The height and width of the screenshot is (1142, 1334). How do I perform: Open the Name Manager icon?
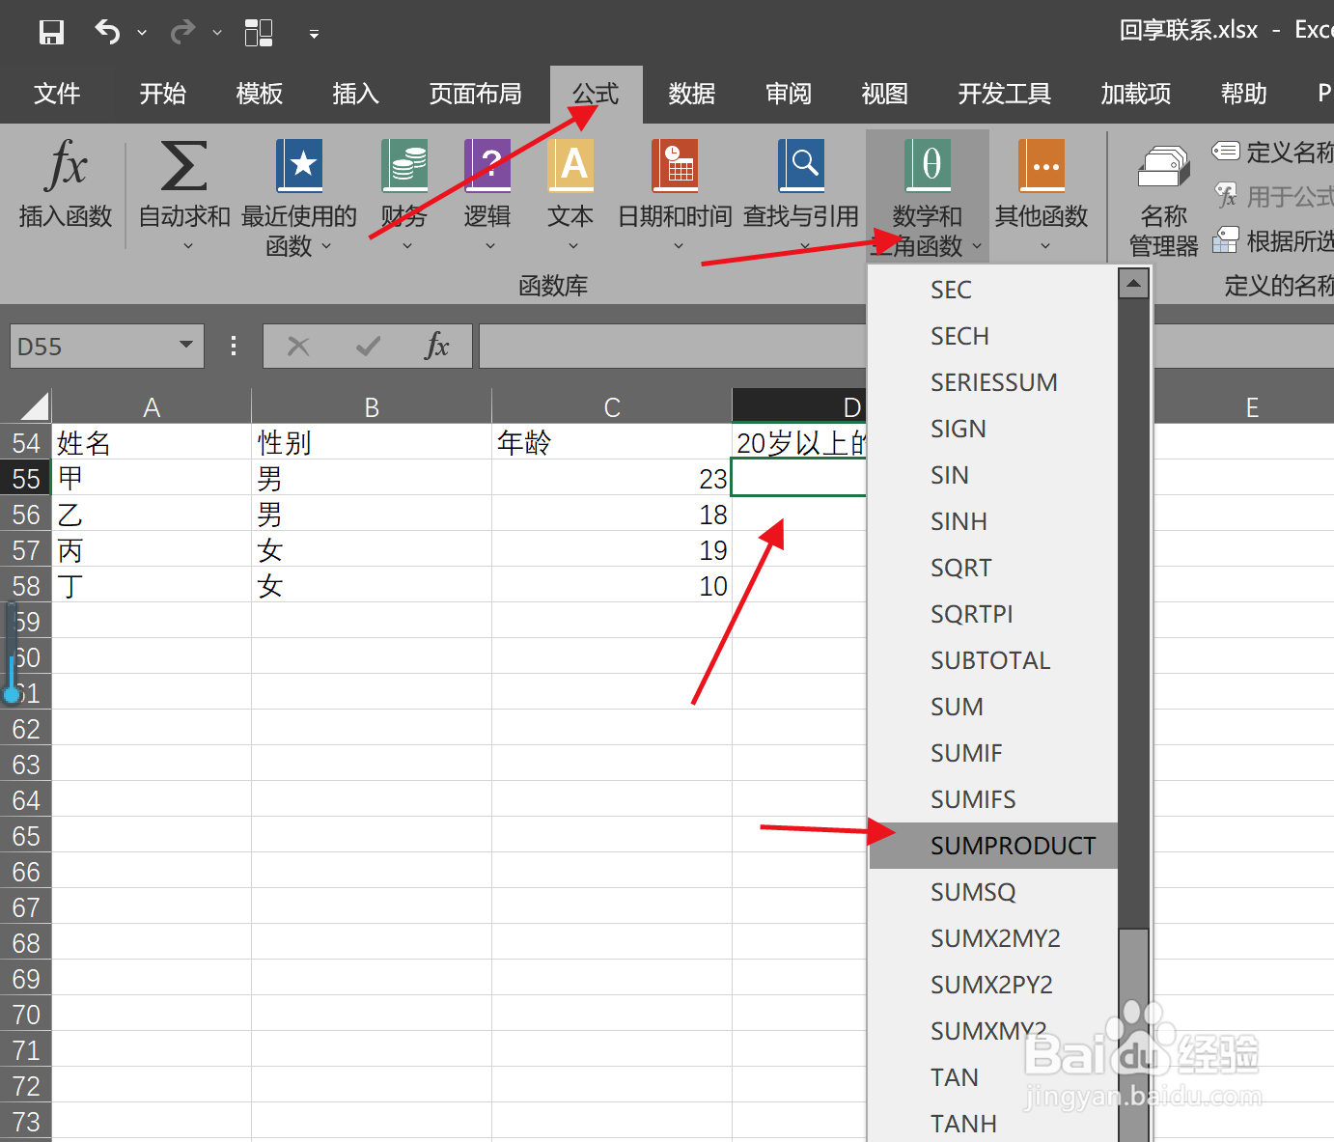click(1164, 166)
